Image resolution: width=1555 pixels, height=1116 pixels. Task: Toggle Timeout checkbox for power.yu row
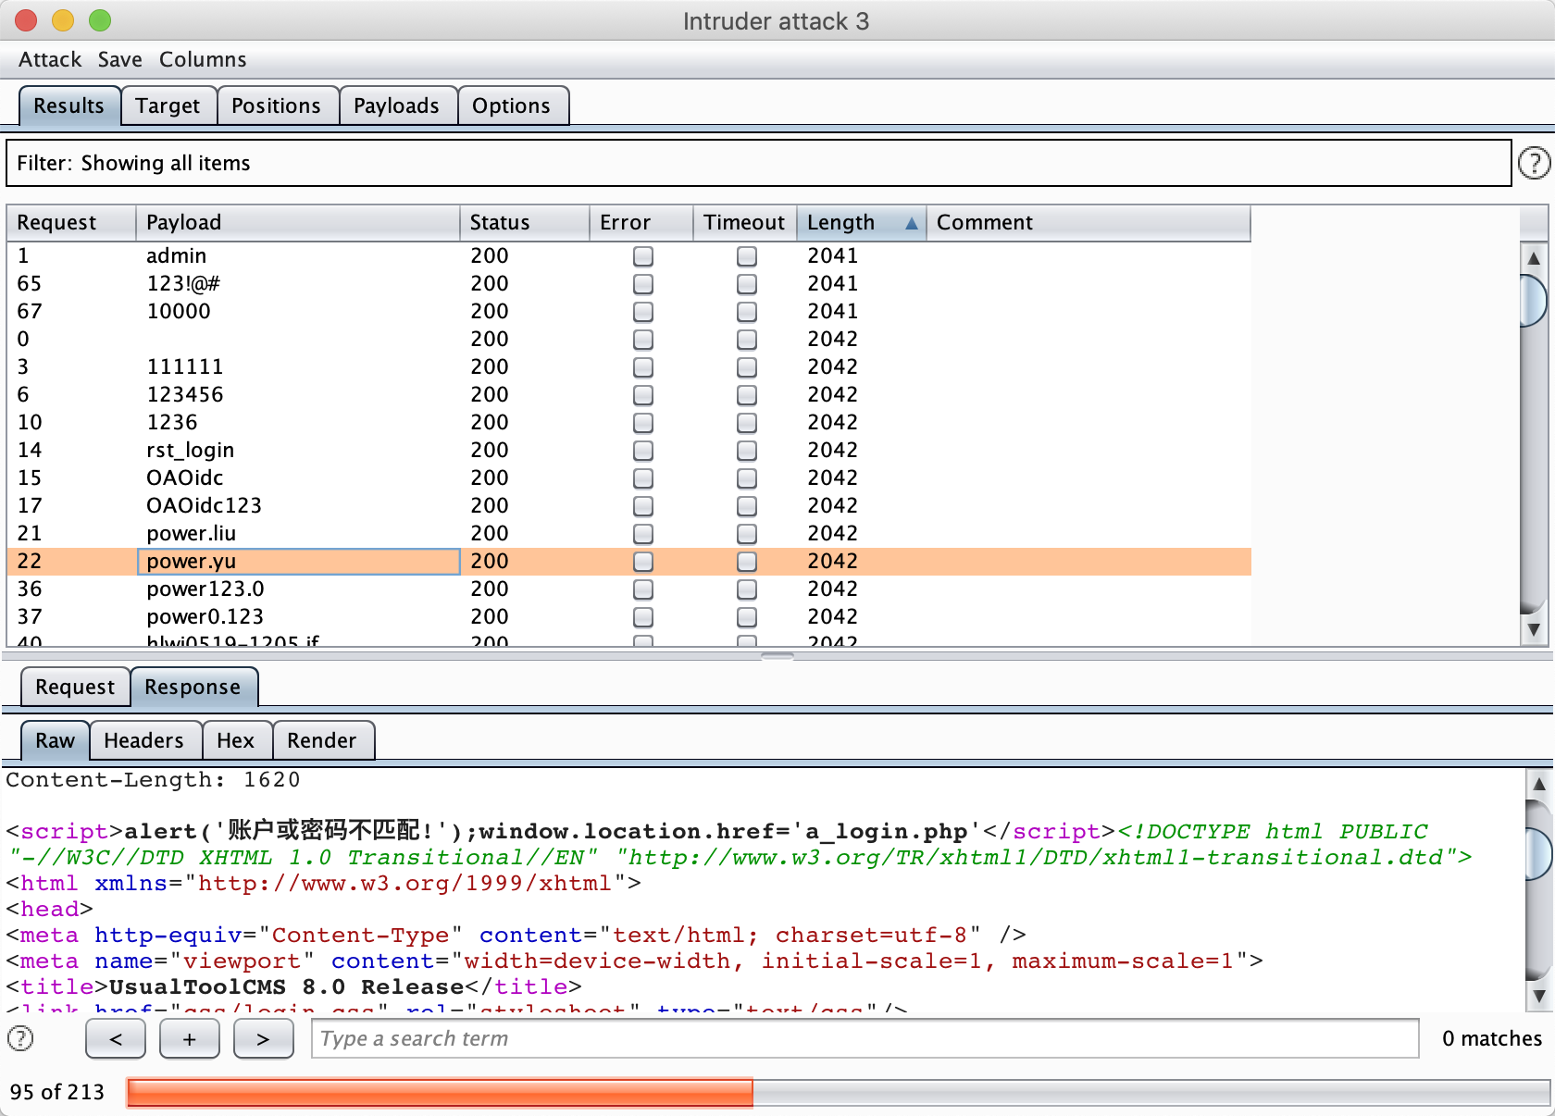[747, 562]
